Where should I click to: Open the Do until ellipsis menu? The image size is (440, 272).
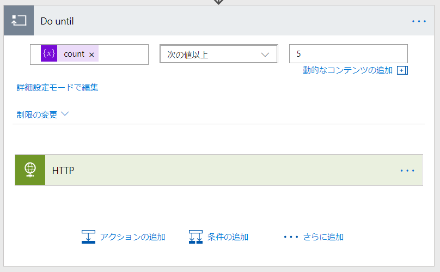419,21
